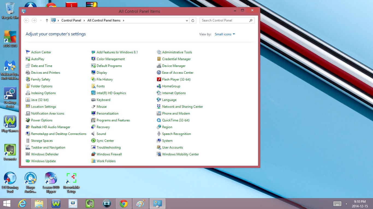The height and width of the screenshot is (209, 373).
Task: Click the Action Center flag icon
Action: click(28, 52)
